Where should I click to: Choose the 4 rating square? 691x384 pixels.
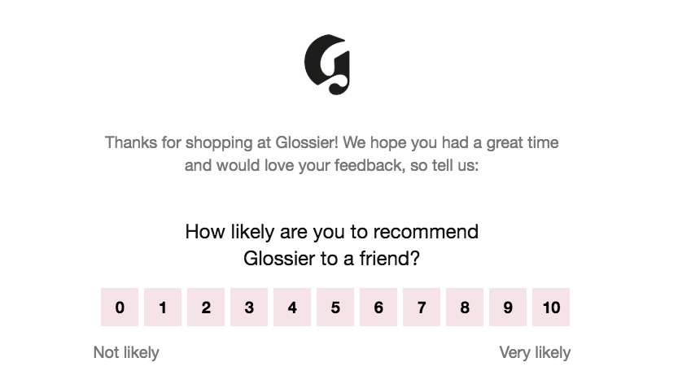pos(292,308)
